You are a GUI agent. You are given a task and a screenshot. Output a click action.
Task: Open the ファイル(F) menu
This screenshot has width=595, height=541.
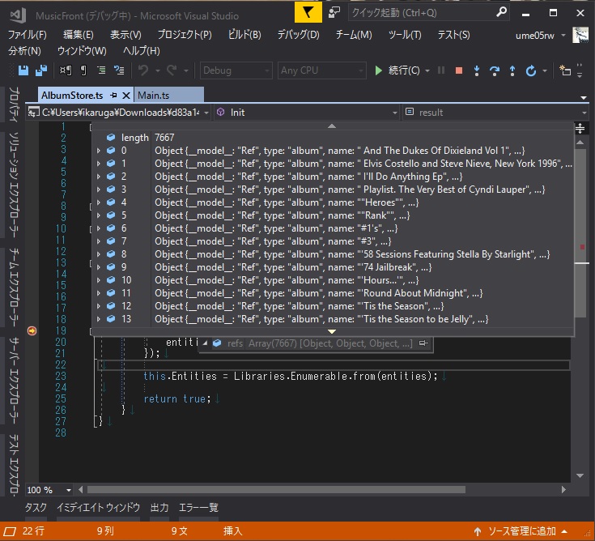point(28,35)
